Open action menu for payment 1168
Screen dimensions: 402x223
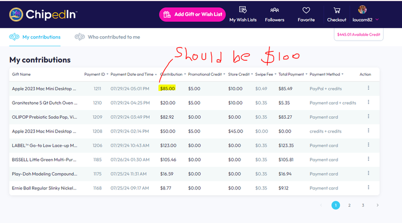point(368,187)
